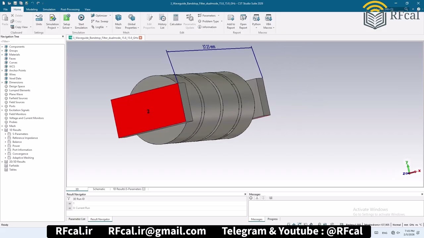This screenshot has width=424, height=238.
Task: Expand the Materials tree node
Action: (x=2, y=55)
